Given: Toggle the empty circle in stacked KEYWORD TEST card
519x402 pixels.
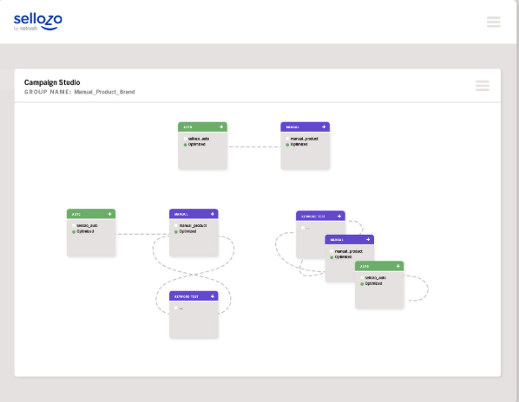Looking at the screenshot, I should 303,228.
